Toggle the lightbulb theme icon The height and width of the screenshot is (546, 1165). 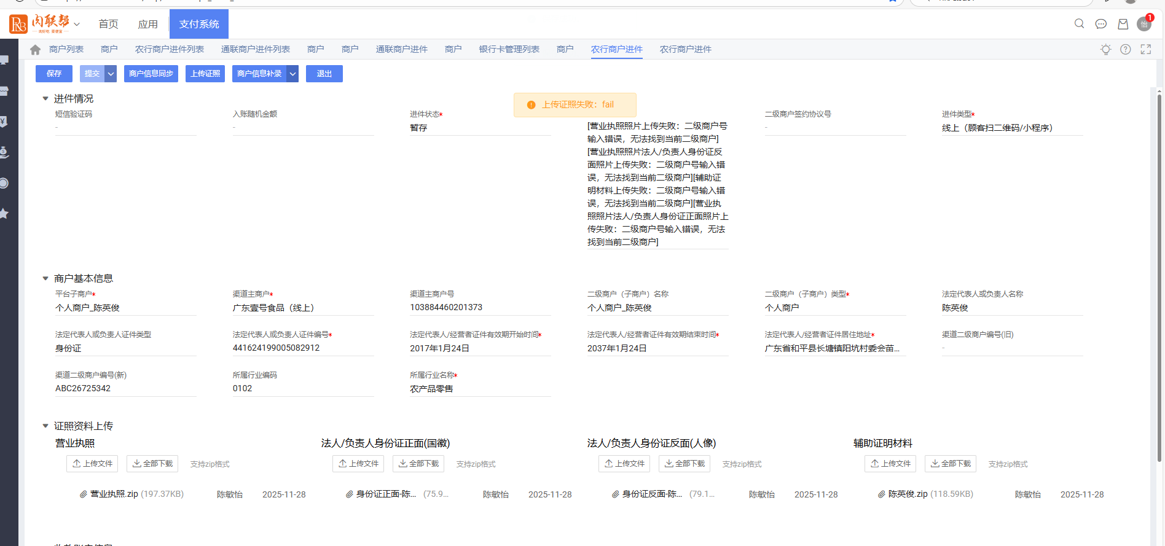pyautogui.click(x=1105, y=50)
